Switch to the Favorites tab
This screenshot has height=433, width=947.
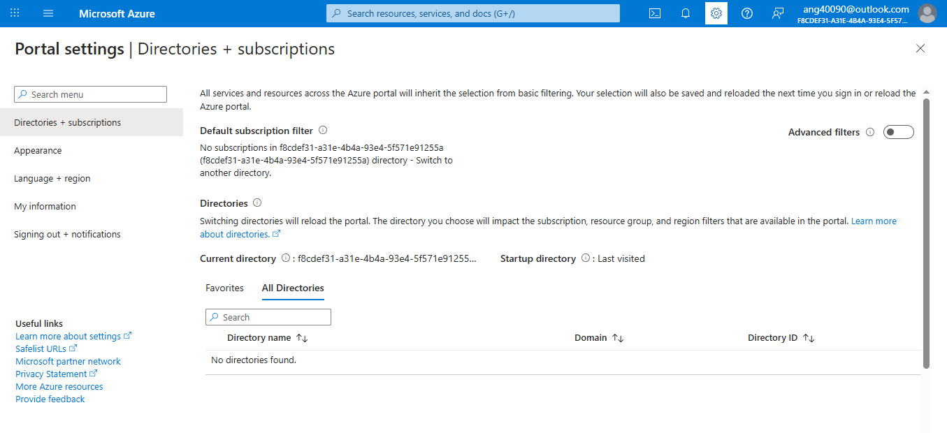click(224, 288)
